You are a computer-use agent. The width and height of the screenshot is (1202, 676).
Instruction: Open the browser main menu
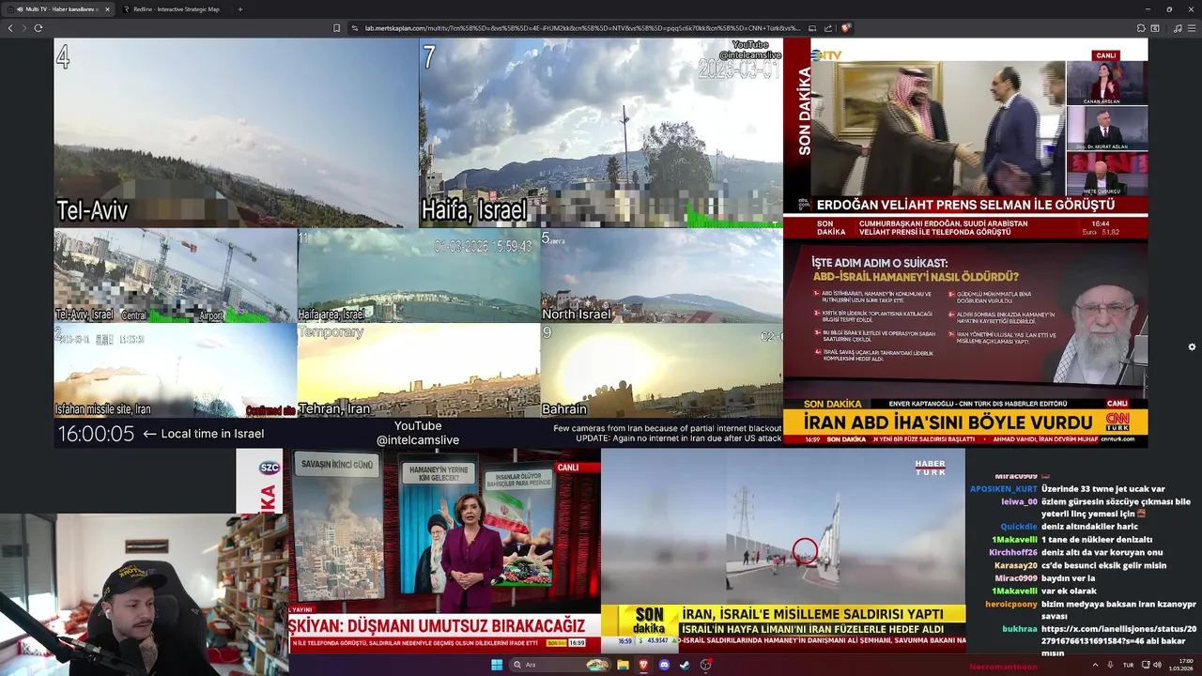pos(1192,28)
